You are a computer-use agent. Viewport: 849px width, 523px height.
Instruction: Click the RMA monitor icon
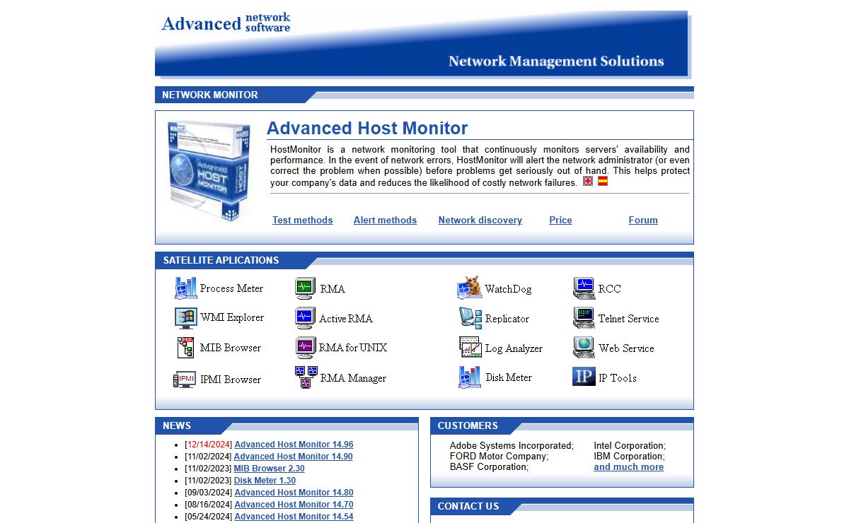coord(305,288)
